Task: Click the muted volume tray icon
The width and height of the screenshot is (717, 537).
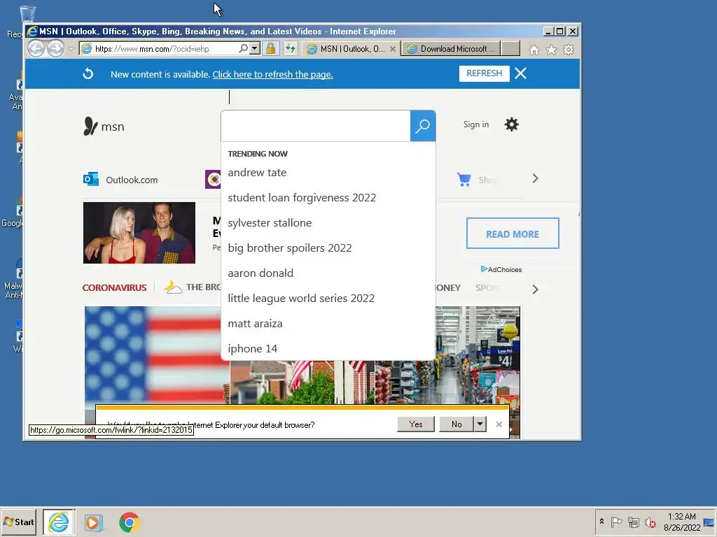Action: pos(650,522)
